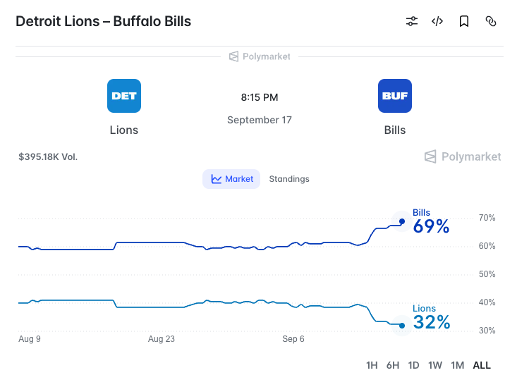The width and height of the screenshot is (517, 387).
Task: Click the Polymarket logo beside volume
Action: pos(463,156)
